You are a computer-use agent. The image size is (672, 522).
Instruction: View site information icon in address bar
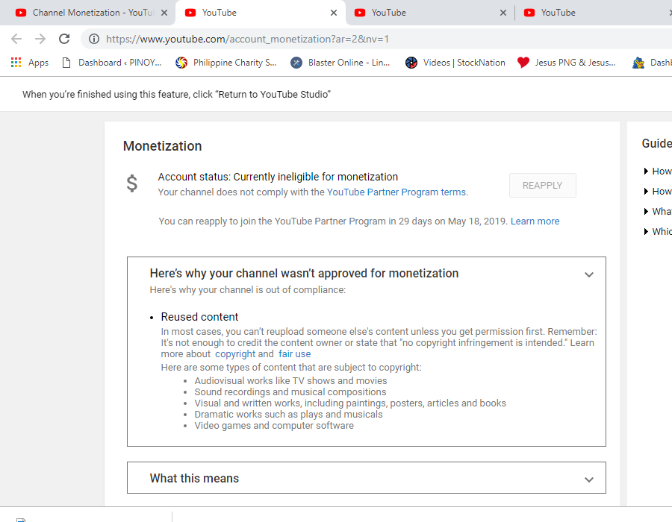click(94, 39)
